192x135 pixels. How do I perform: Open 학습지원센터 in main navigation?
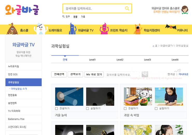(x=152, y=30)
